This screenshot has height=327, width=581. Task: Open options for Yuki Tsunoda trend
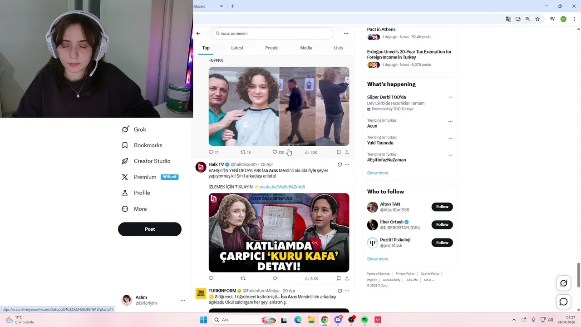coord(450,138)
